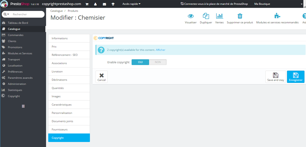Viewport: 306px width, 147px height.
Task: Click the Dupliquer icon
Action: click(x=206, y=16)
